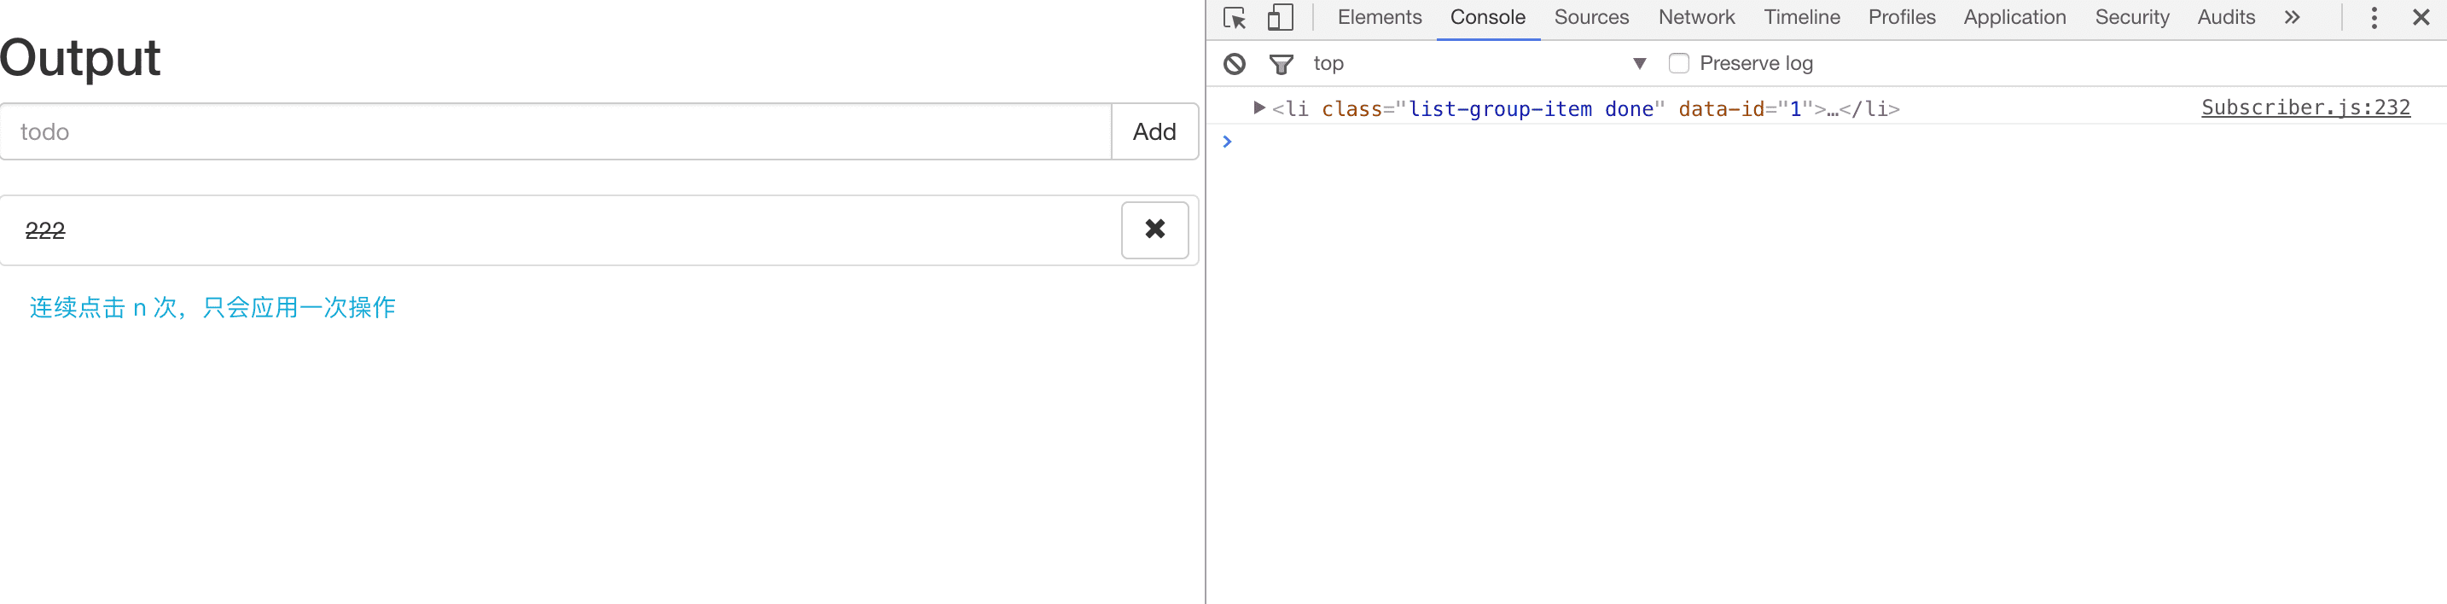Open the Subscriber.js:232 source link
The height and width of the screenshot is (604, 2447).
[x=2305, y=107]
